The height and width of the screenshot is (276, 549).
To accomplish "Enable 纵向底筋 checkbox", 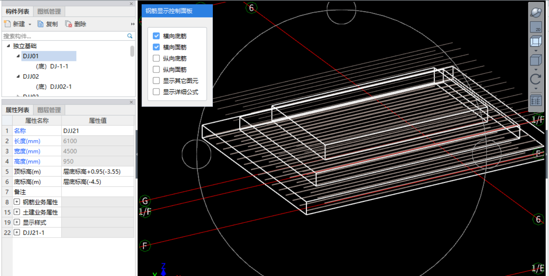I will [156, 58].
